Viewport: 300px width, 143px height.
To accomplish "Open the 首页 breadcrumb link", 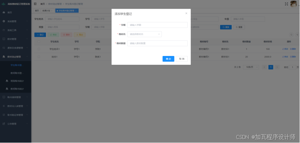I will point(42,4).
